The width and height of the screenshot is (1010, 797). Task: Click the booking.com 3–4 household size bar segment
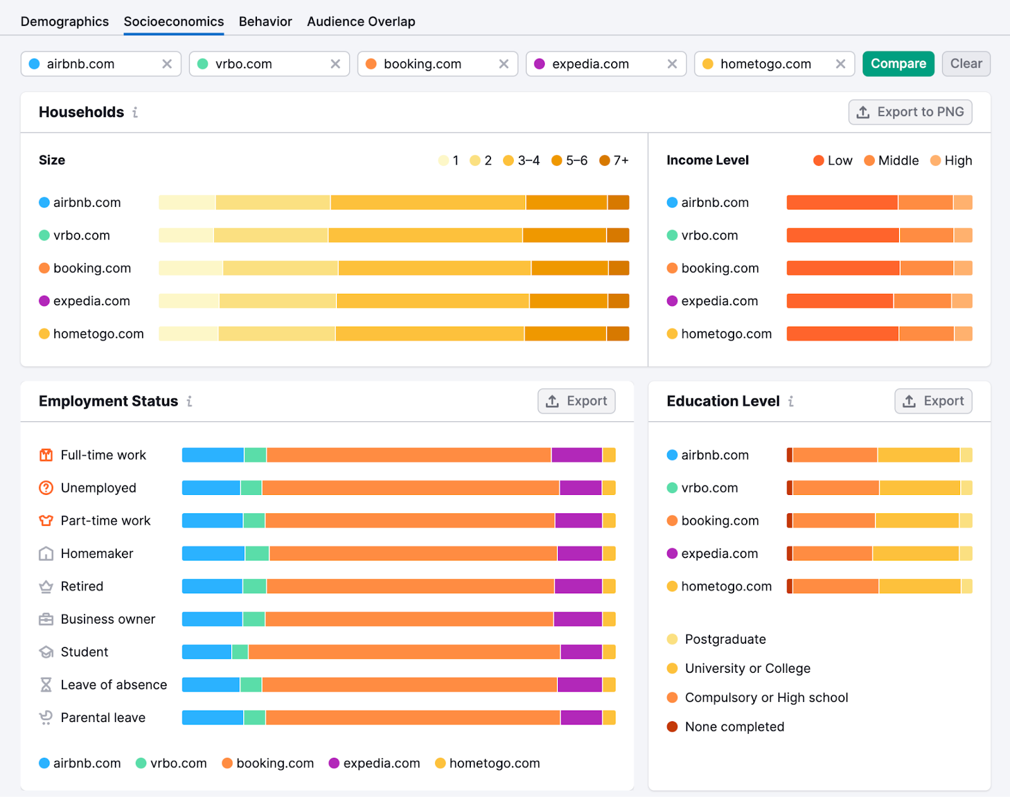[434, 268]
